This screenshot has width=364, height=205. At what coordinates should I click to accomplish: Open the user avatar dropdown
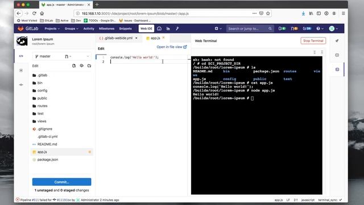pos(333,28)
